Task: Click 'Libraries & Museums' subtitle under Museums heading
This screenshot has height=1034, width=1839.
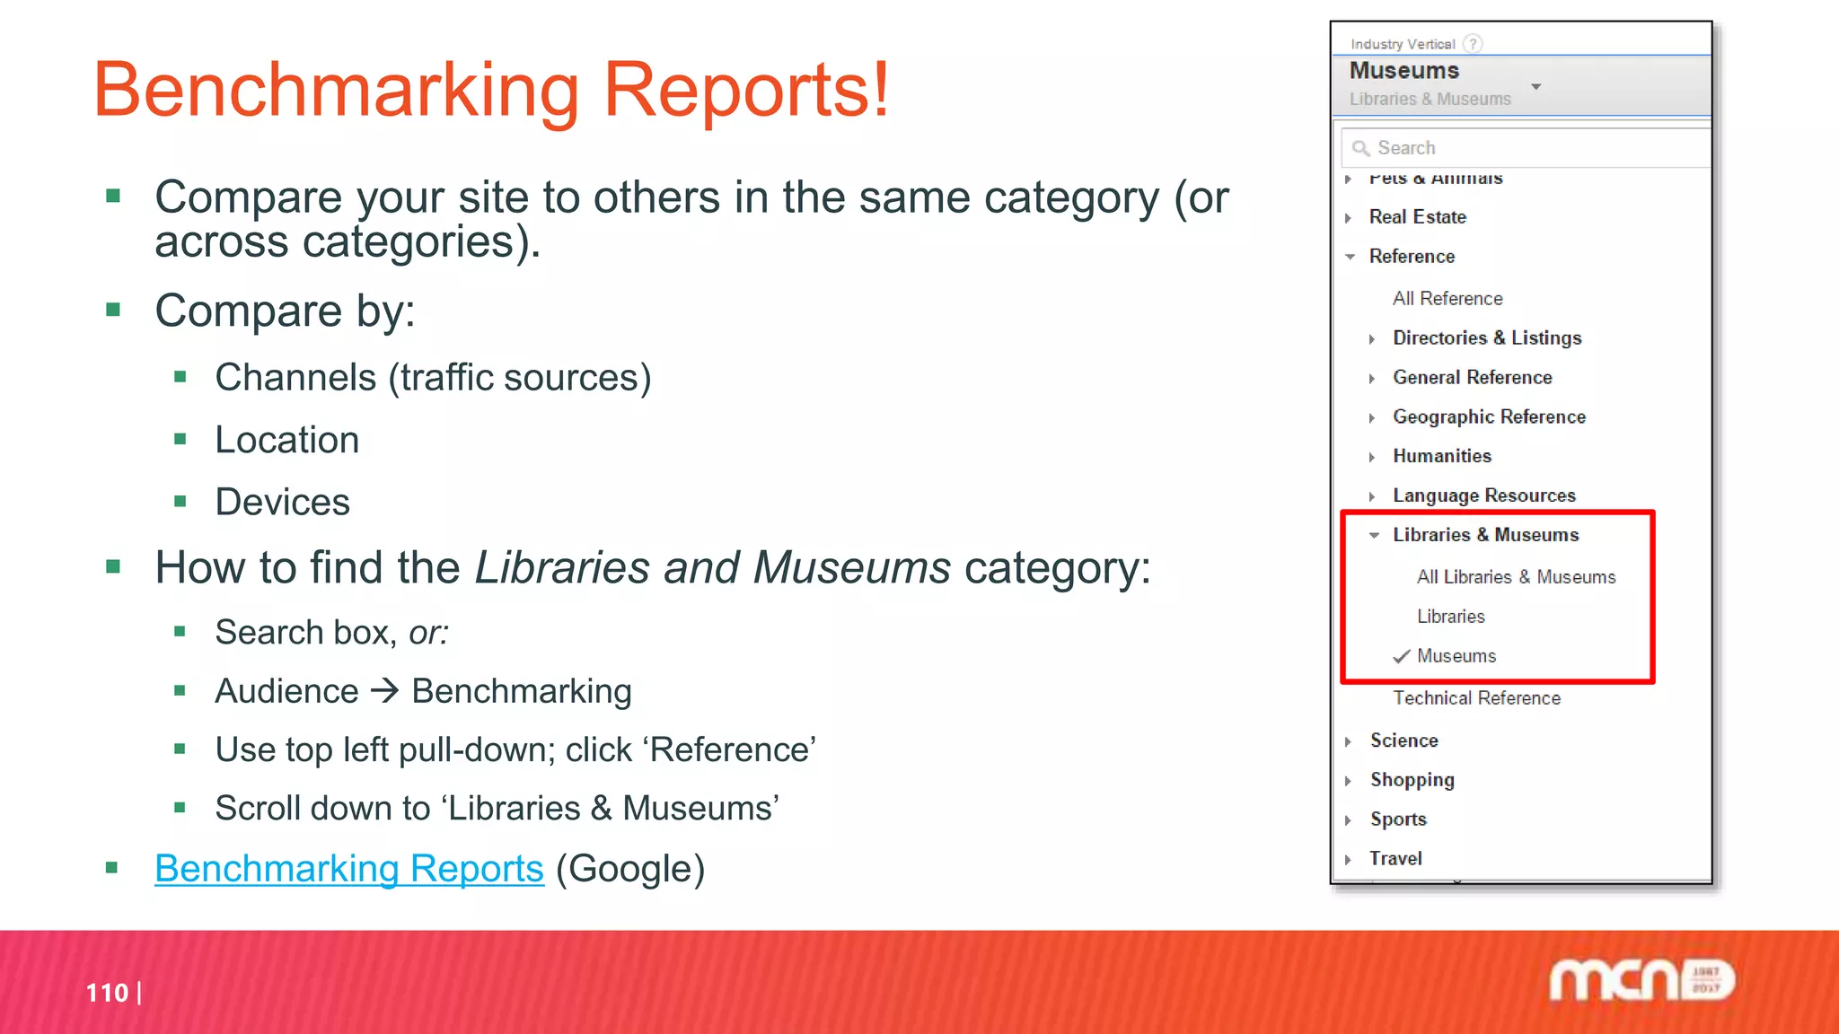Action: 1430,99
